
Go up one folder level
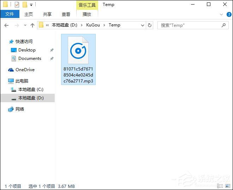(x=32, y=25)
